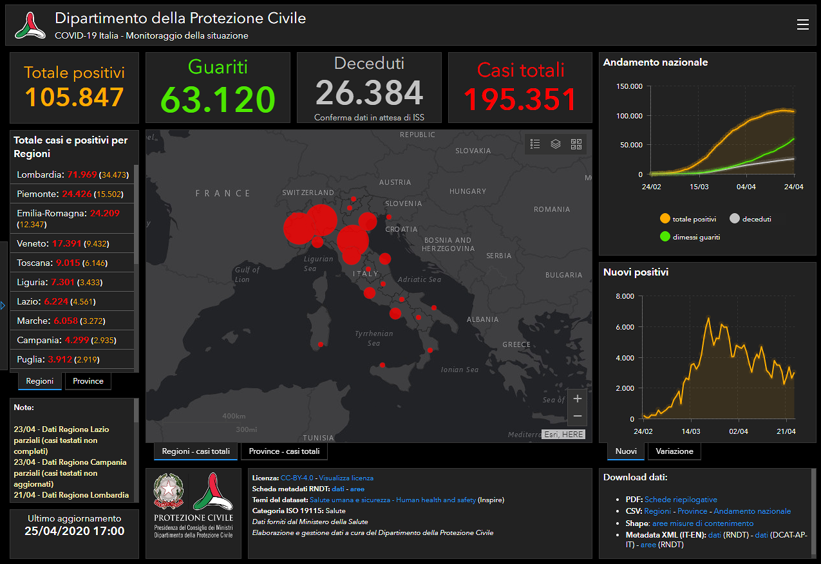
Task: Expand the collapsed left side panel arrow
Action: point(3,305)
